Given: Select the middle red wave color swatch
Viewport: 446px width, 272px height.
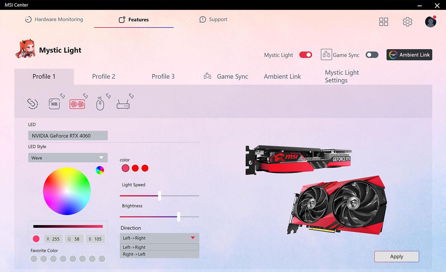Looking at the screenshot, I should point(135,168).
